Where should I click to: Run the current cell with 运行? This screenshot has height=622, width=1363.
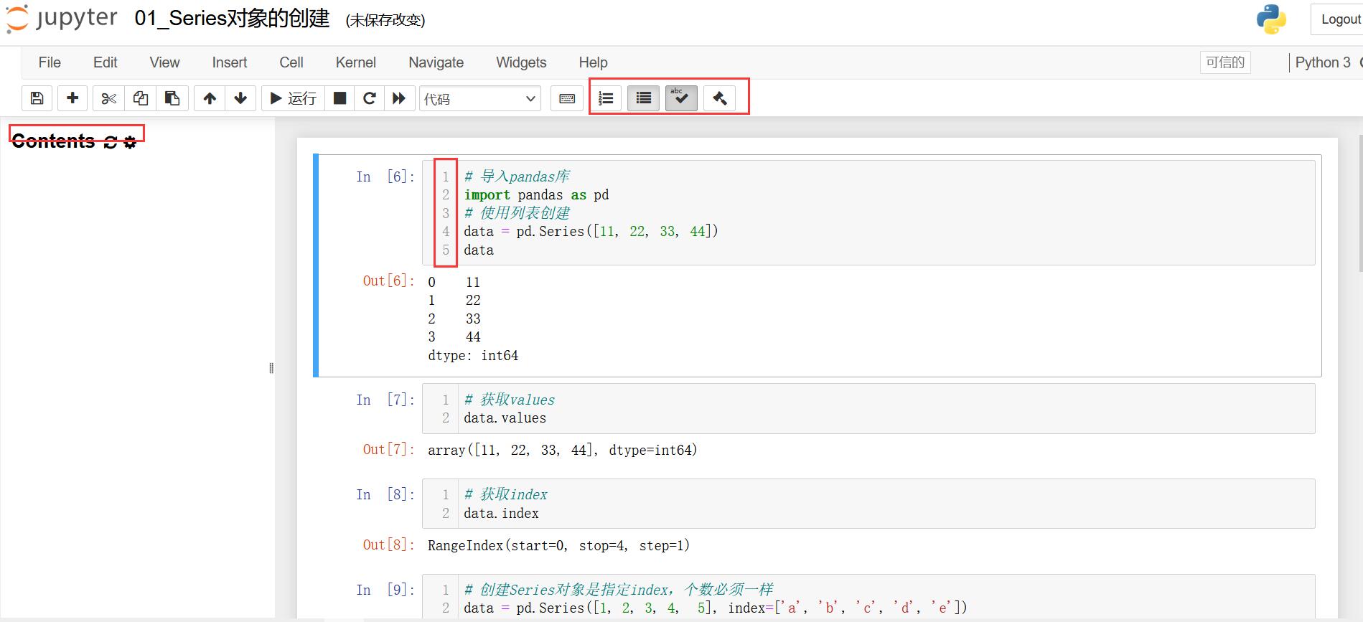(294, 98)
